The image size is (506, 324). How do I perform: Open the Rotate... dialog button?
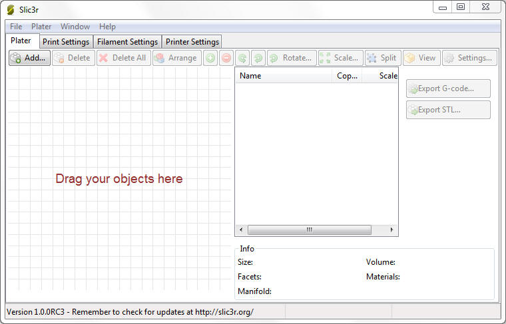tap(292, 58)
